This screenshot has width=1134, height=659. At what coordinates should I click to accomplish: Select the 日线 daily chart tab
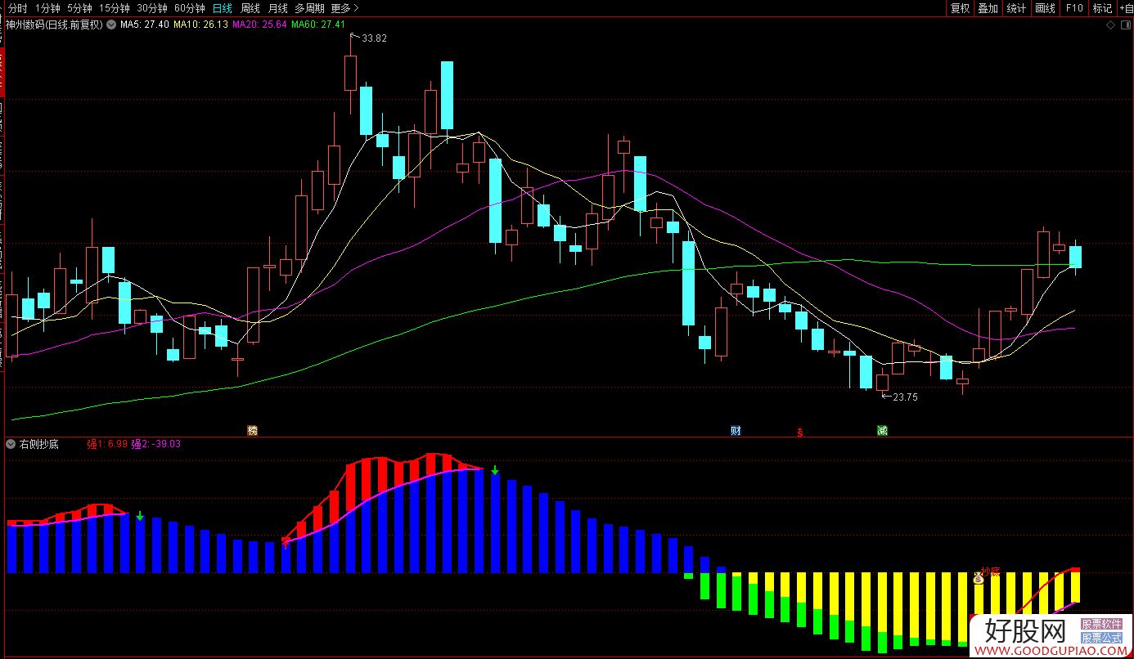pos(222,8)
